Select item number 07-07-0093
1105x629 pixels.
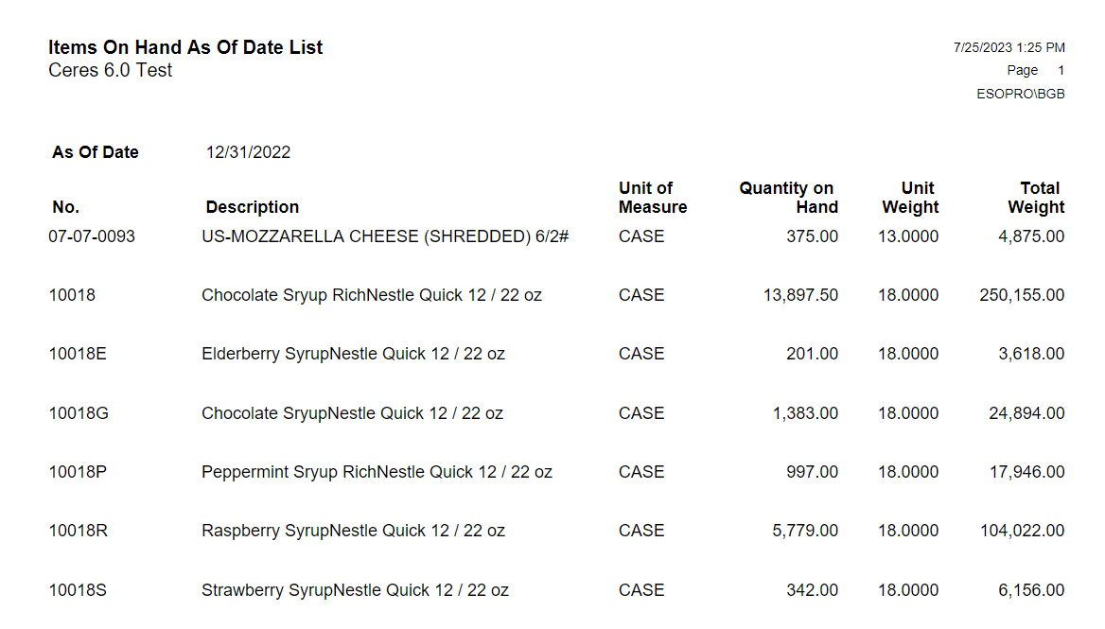point(92,236)
